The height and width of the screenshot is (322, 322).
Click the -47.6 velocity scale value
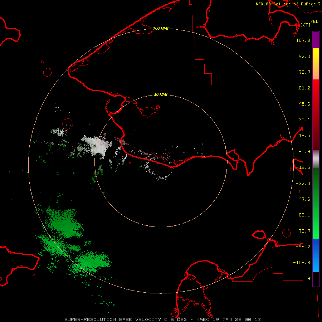coord(303,199)
